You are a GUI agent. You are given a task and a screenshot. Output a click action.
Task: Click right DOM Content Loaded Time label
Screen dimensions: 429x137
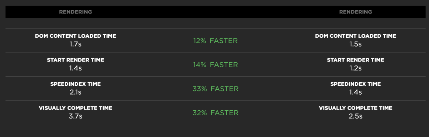pyautogui.click(x=356, y=36)
